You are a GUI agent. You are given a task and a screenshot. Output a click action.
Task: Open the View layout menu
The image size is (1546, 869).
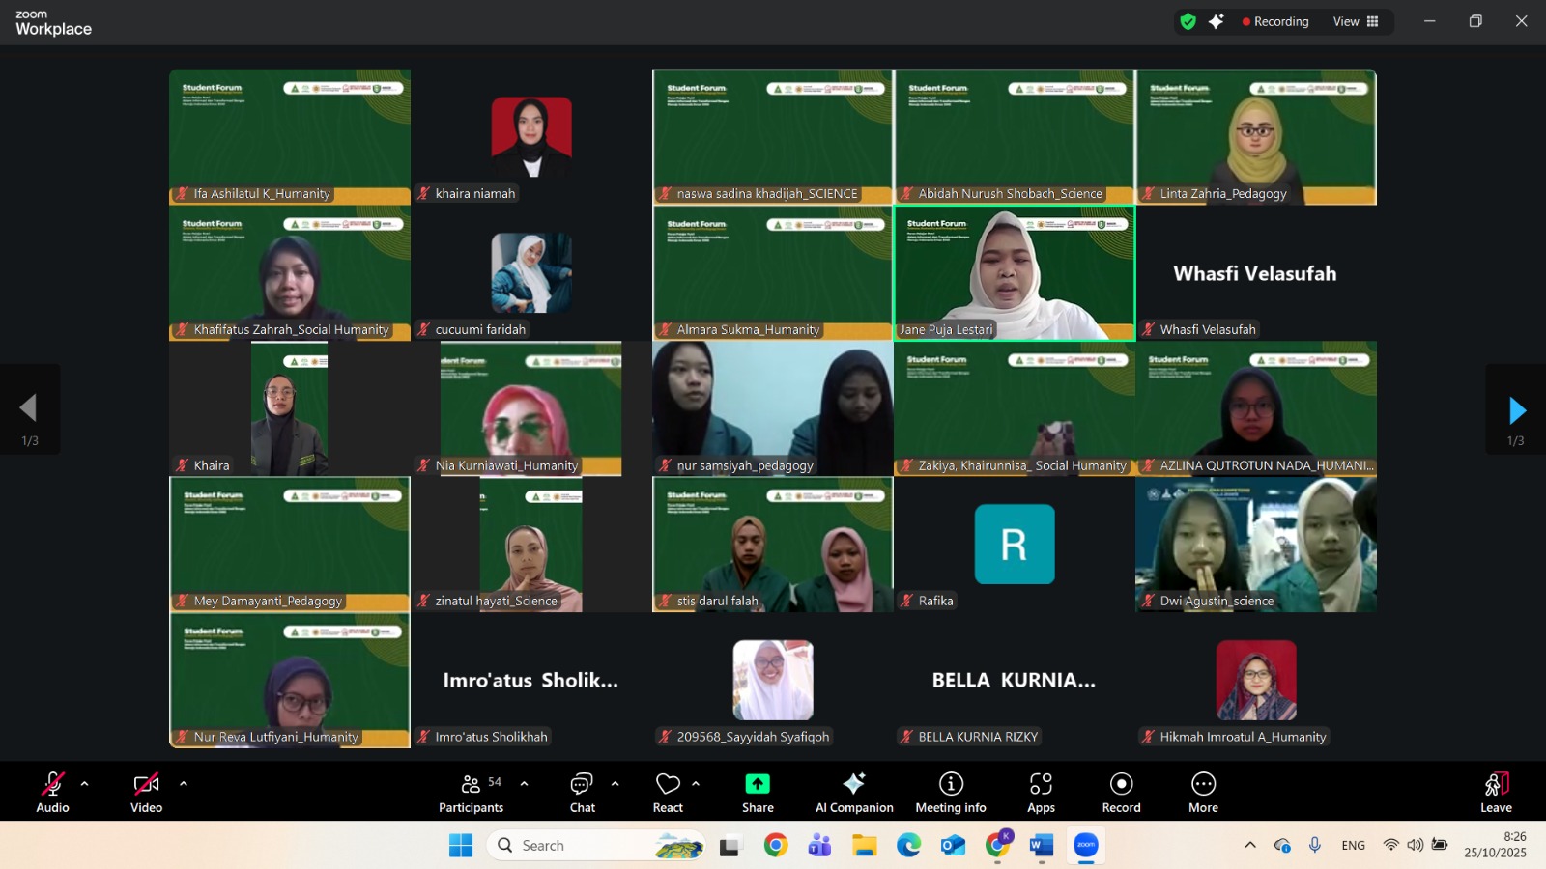point(1356,21)
